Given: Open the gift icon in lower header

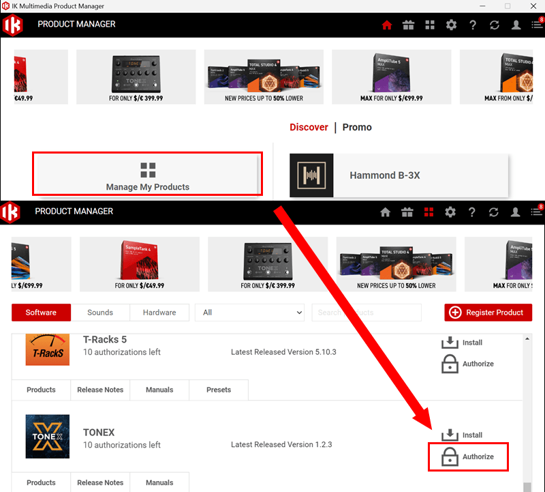Looking at the screenshot, I should point(407,212).
